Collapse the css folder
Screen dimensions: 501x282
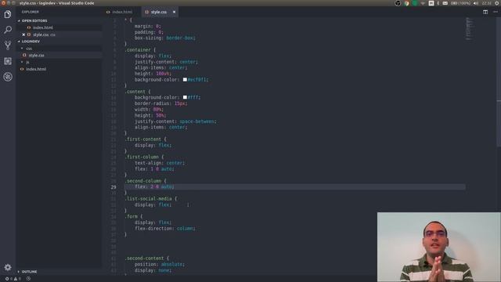click(x=29, y=49)
